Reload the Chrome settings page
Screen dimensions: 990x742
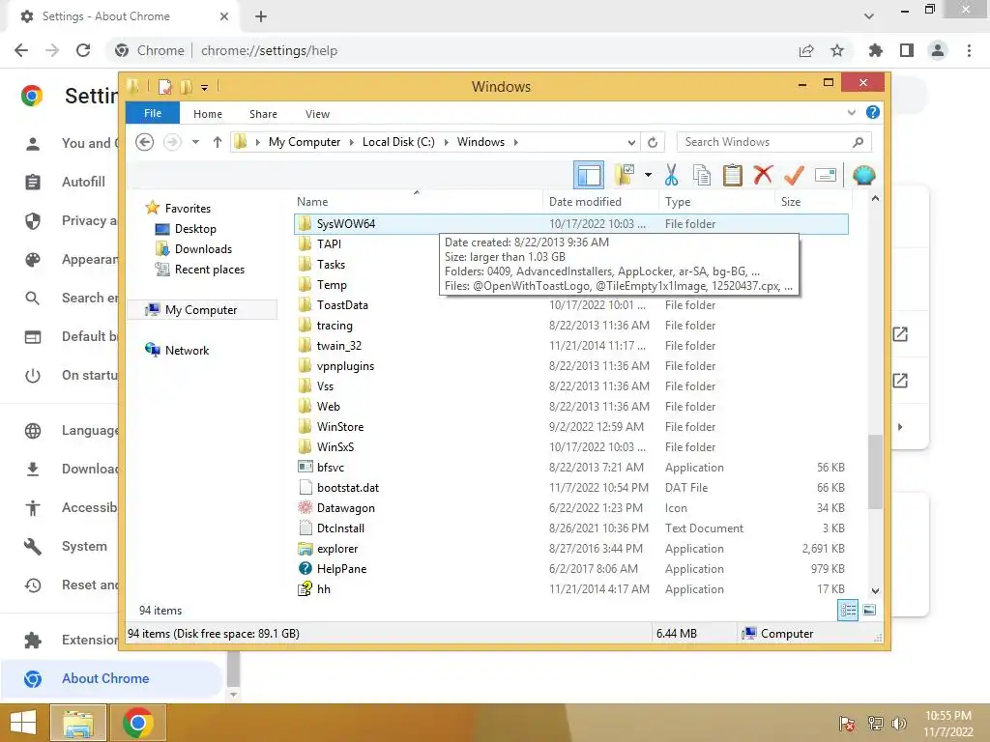tap(83, 50)
